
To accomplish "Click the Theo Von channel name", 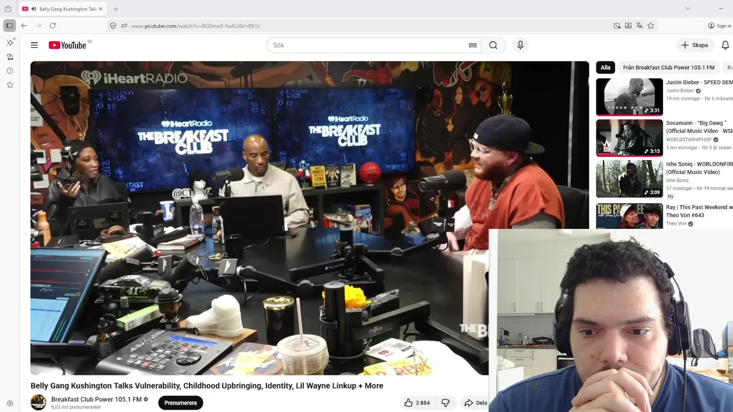I will click(676, 224).
